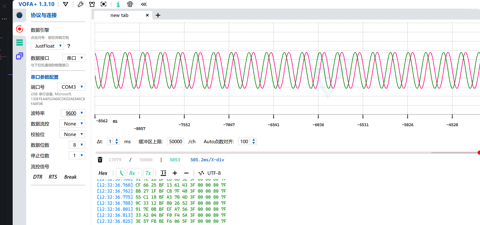Open the shirt-shaped theme/skin icon
The image size is (480, 225).
coord(92,4)
